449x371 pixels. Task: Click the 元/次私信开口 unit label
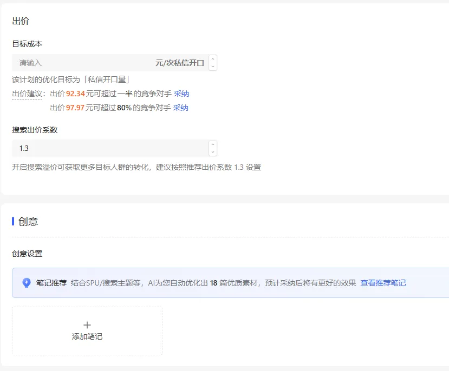point(181,62)
